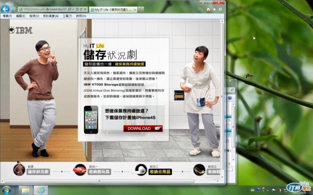313x195 pixels.
Task: Click the search magnifier in background Explorer window
Action: [232, 90]
